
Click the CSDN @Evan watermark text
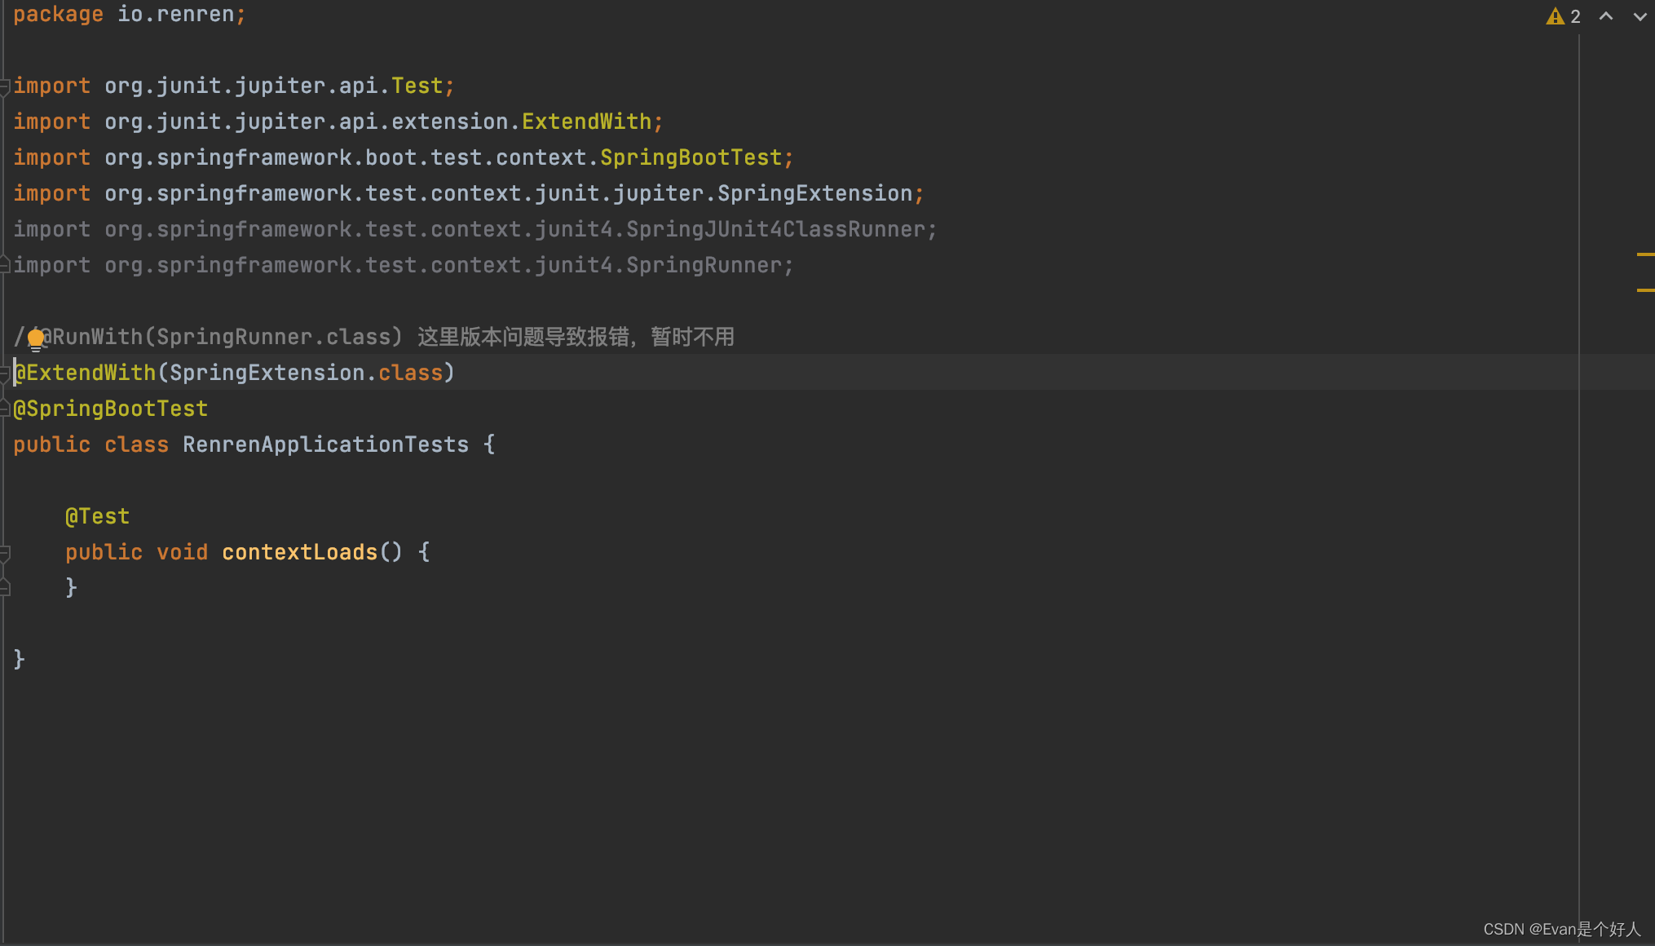[1561, 929]
